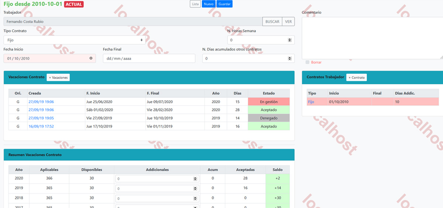443x208 pixels.
Task: Click the Lista button
Action: pos(195,4)
